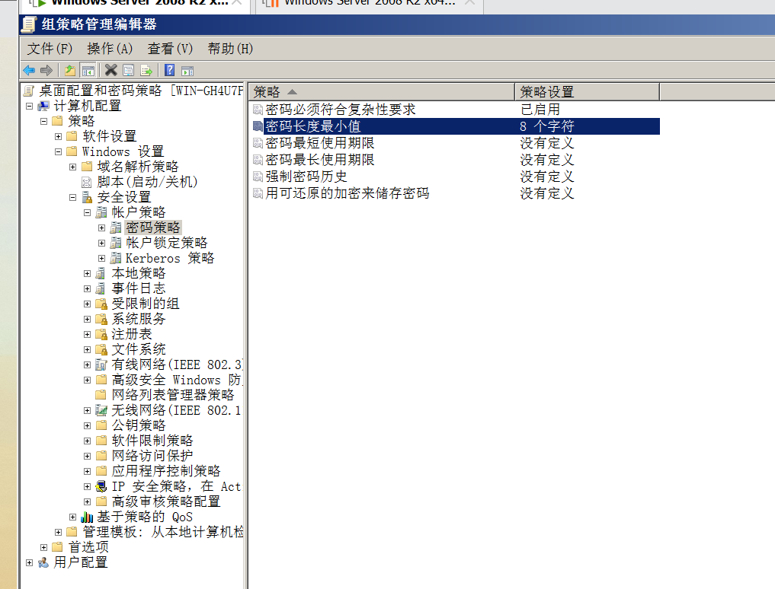Viewport: 775px width, 589px height.
Task: Expand the 软件设置 node
Action: point(59,136)
